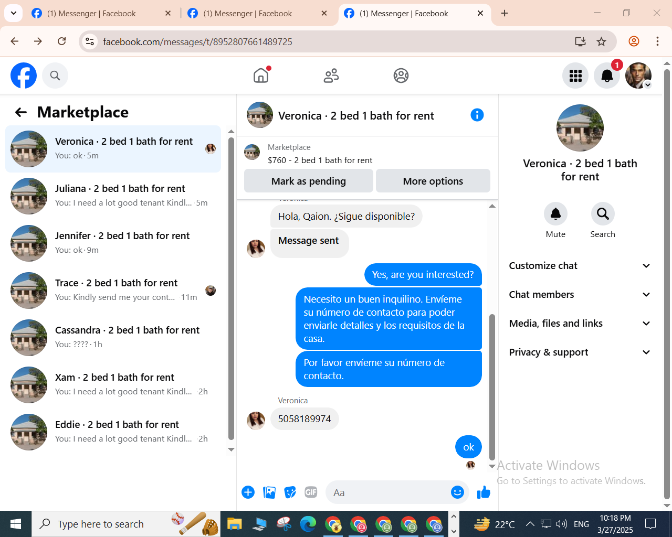Click the Windows taskbar search box
This screenshot has width=672, height=537.
coord(126,524)
